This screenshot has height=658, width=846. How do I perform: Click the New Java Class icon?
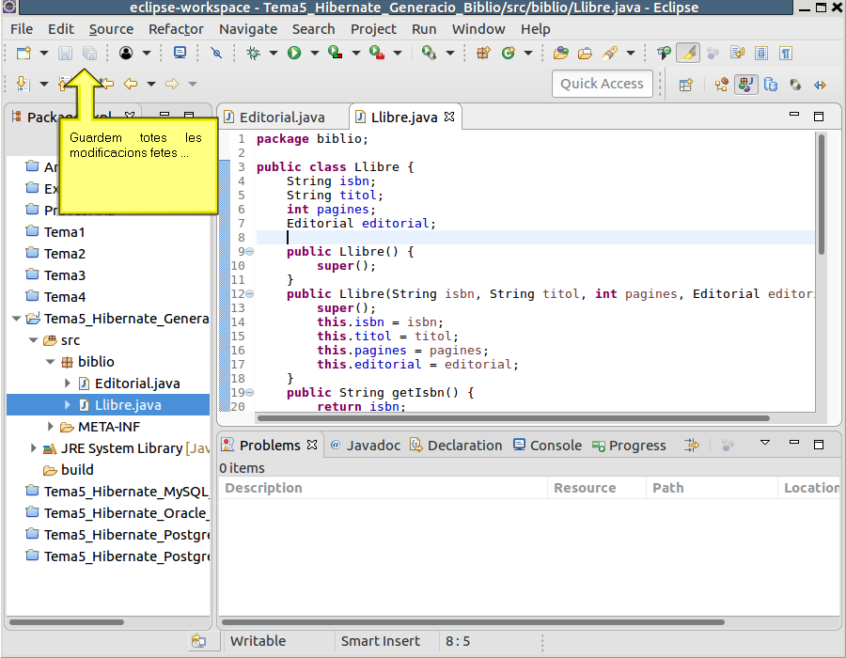pos(509,54)
